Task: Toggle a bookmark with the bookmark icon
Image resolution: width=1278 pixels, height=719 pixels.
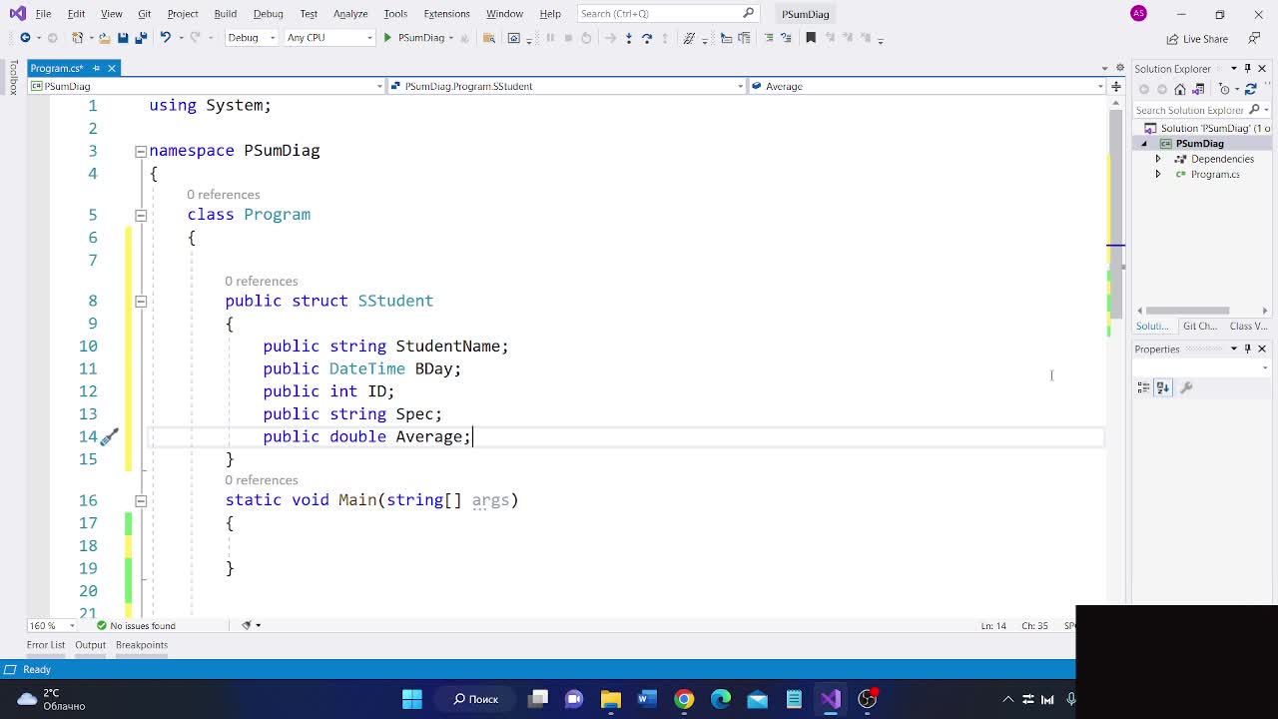Action: [811, 38]
